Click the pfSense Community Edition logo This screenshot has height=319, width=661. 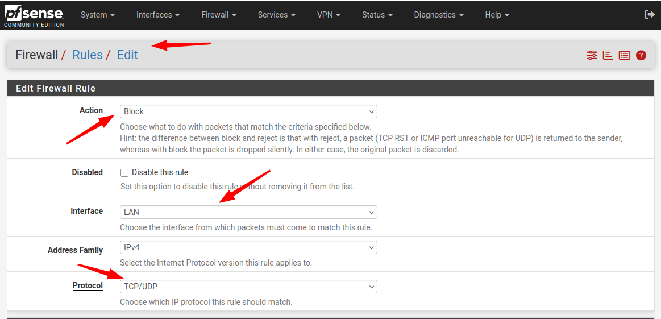(x=34, y=15)
